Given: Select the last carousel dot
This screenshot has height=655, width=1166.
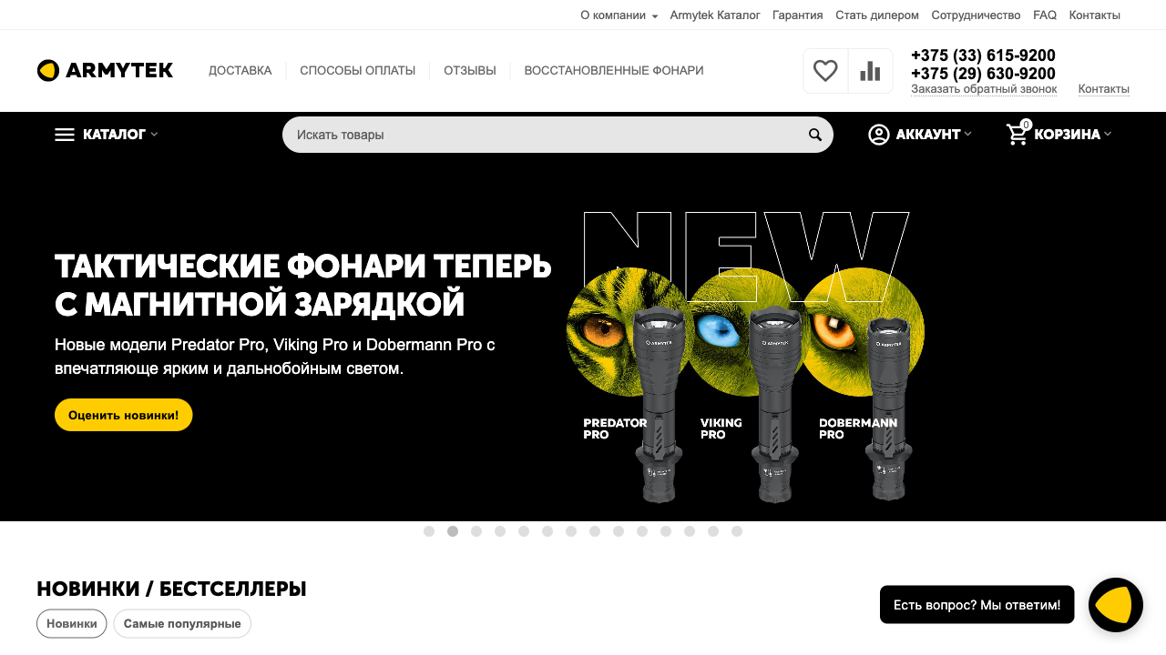Looking at the screenshot, I should point(737,531).
